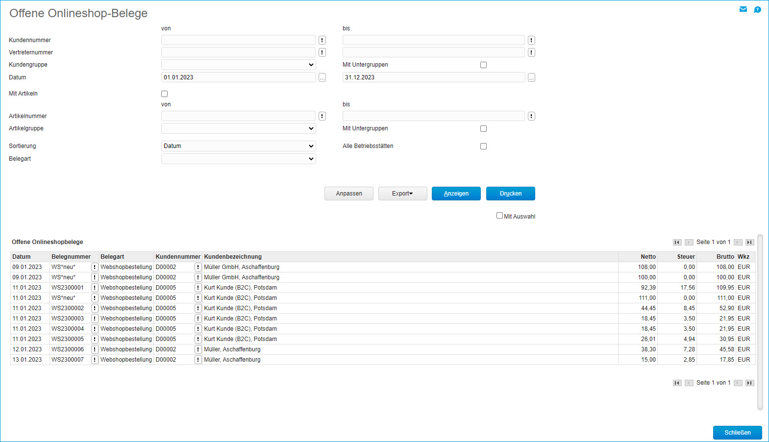Go to last page in upper pagination
769x442 pixels.
click(x=749, y=242)
